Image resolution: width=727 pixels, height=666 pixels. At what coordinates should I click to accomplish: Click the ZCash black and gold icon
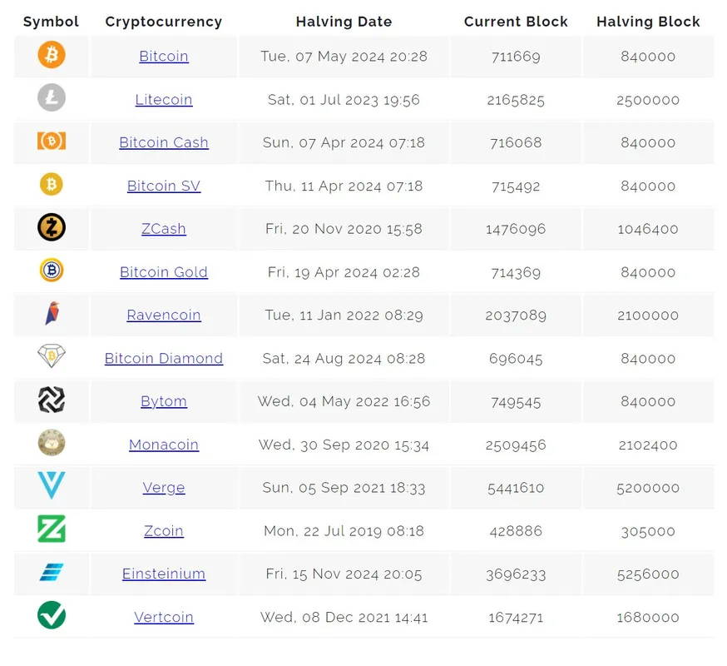[52, 227]
